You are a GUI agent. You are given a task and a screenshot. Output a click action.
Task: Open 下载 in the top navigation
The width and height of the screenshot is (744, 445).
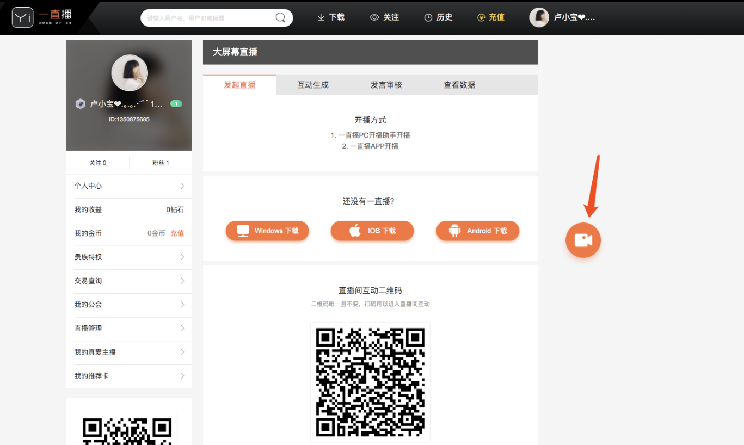tap(331, 17)
